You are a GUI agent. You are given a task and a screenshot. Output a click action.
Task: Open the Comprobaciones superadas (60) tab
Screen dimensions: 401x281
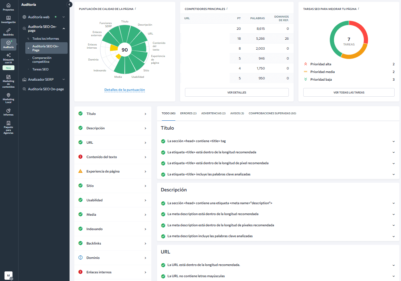272,113
